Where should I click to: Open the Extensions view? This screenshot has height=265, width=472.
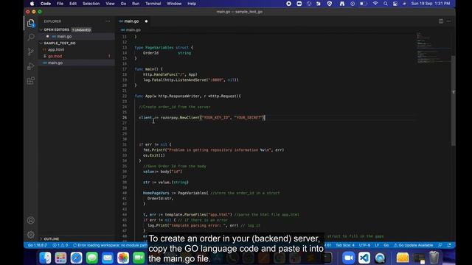(x=31, y=80)
